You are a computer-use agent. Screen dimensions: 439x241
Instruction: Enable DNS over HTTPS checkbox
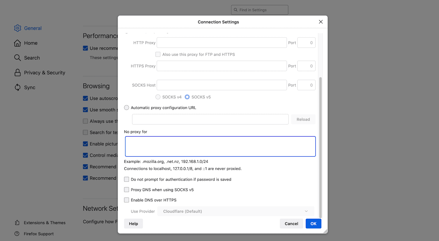126,200
